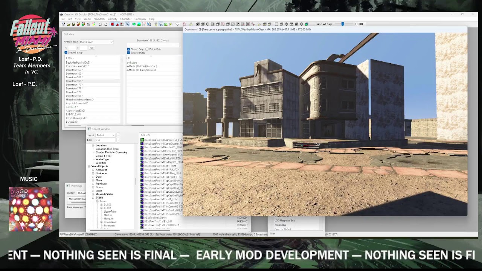
Task: Expand the MovableStatic tree node
Action: pyautogui.click(x=93, y=194)
